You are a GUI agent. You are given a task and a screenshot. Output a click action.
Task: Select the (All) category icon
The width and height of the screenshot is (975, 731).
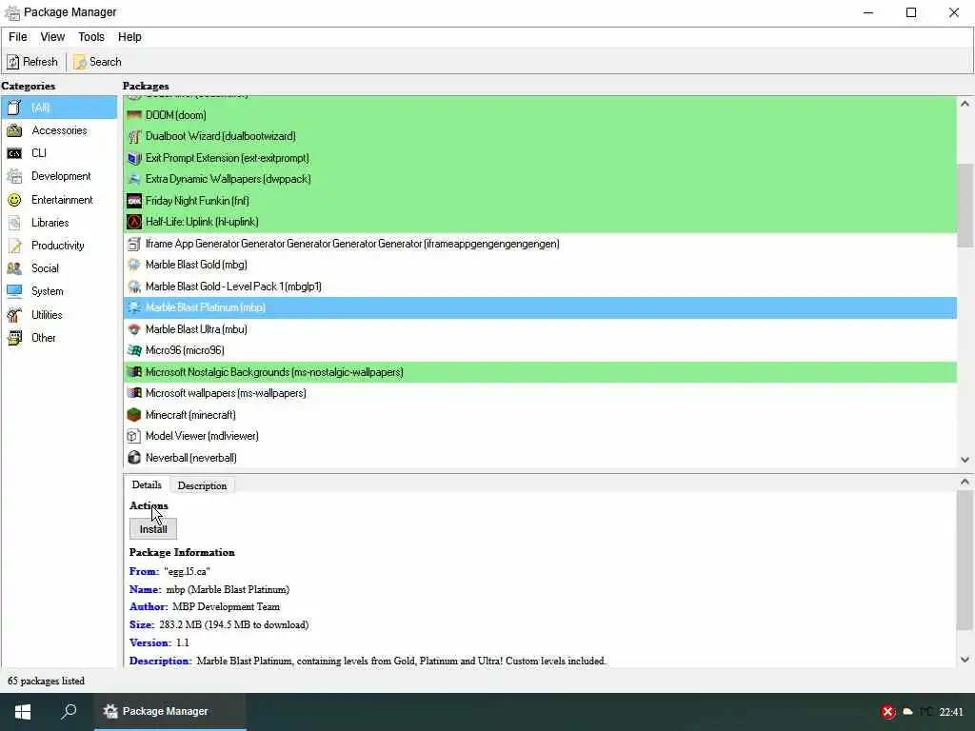click(14, 108)
